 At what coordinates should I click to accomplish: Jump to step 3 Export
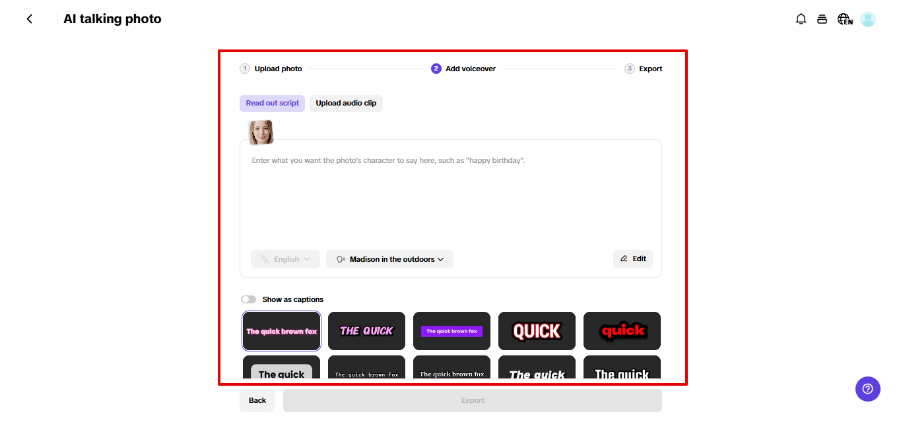(644, 69)
